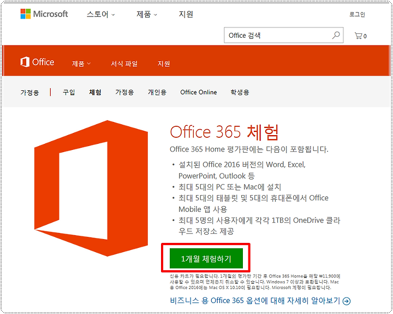Open the 비즈니스 용 Office 365 옵션 link

[x=255, y=300]
